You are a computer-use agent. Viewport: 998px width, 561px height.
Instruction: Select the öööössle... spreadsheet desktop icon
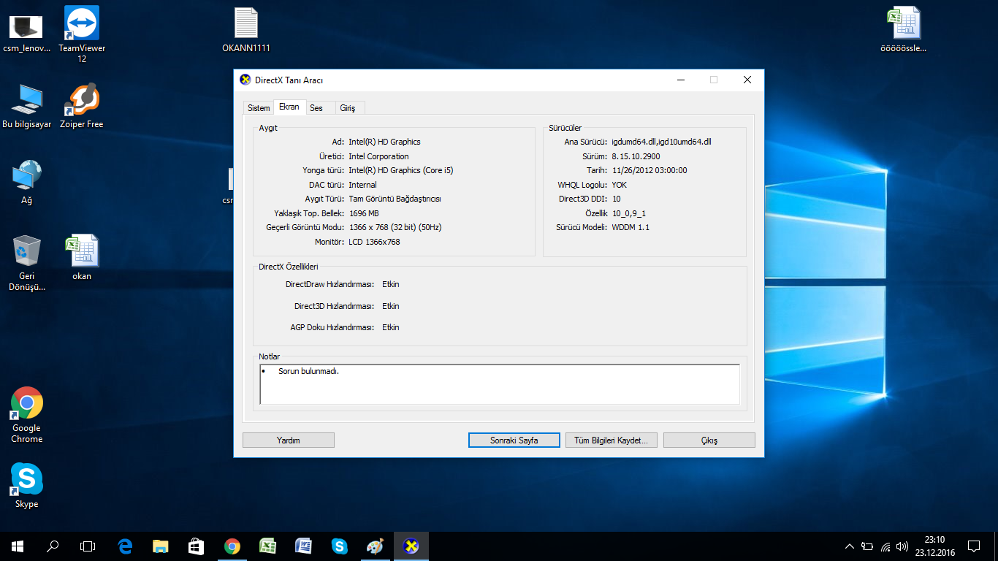(904, 31)
